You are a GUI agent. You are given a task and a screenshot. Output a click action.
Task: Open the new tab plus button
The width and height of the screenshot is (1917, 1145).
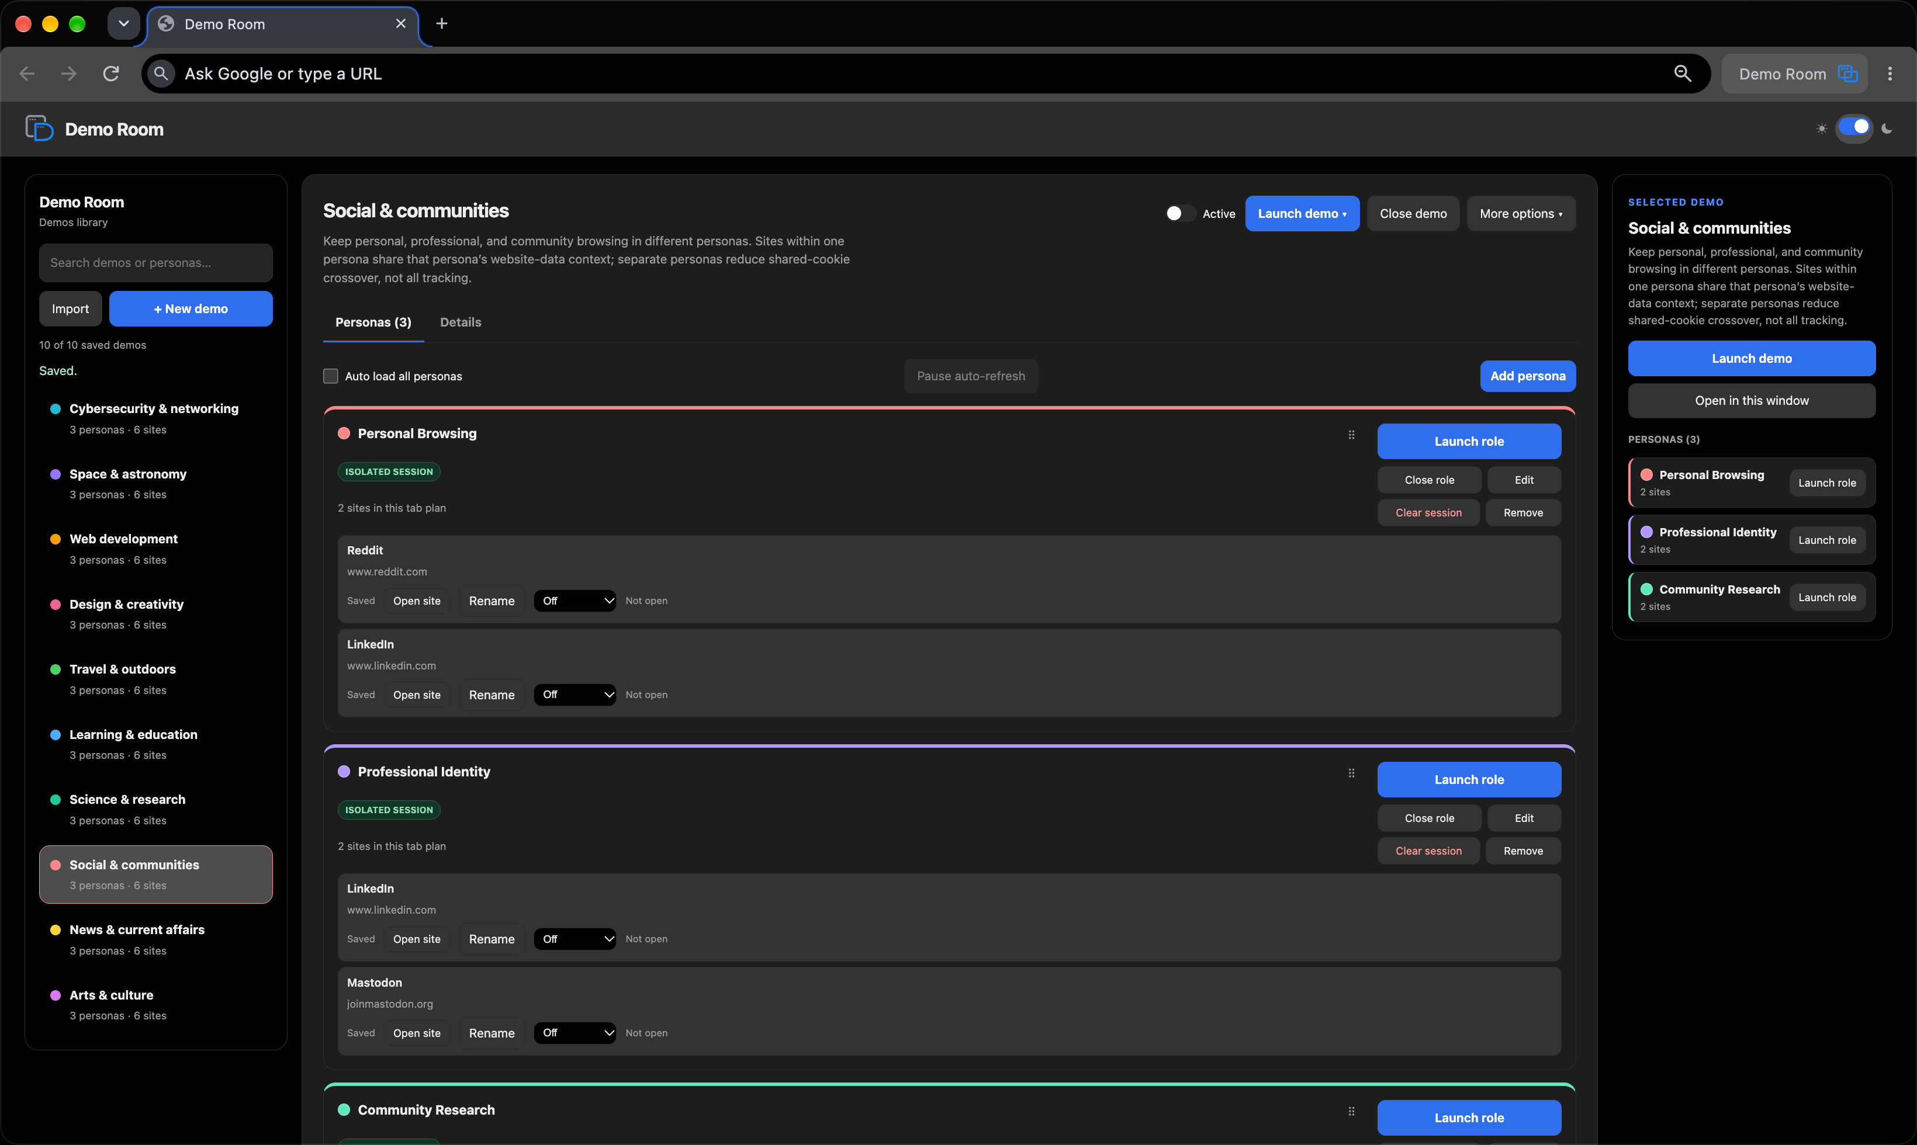pyautogui.click(x=441, y=24)
